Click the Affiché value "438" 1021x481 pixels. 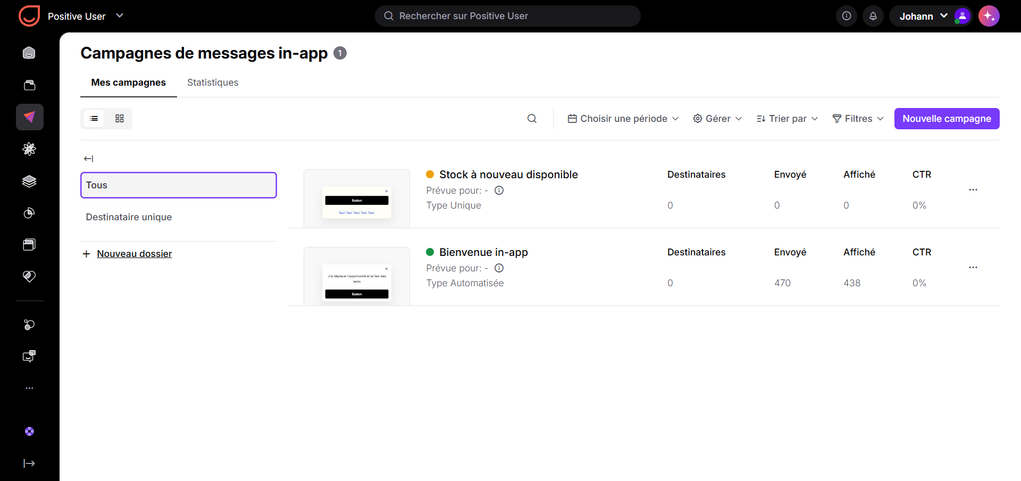(x=852, y=283)
